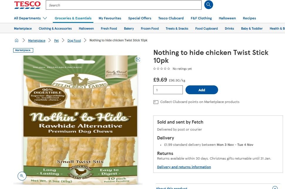
Task: Click the Tesco logo
Action: pos(27,5)
